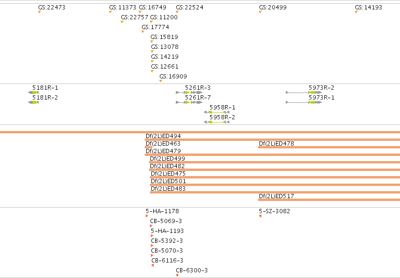
Task: Click the 5-HA-1178 label text
Action: pos(162,211)
